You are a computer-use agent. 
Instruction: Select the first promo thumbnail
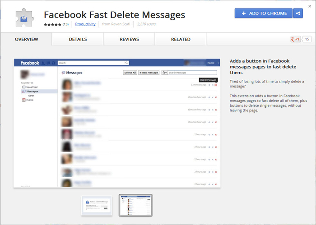(97, 206)
